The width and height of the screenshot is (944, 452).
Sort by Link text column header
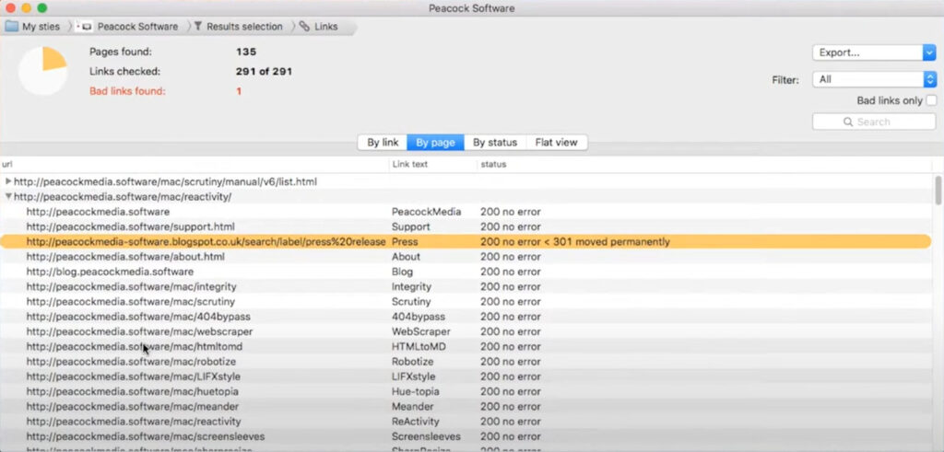tap(433, 164)
